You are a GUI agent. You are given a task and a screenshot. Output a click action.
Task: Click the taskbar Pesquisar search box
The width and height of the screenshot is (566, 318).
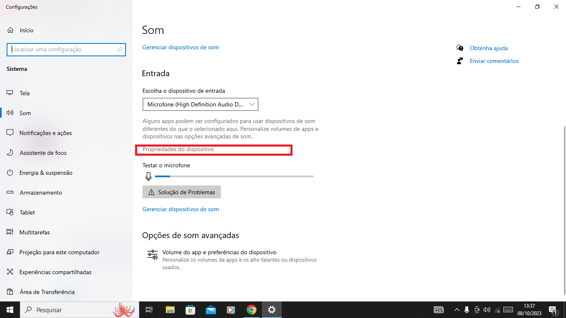coord(80,310)
